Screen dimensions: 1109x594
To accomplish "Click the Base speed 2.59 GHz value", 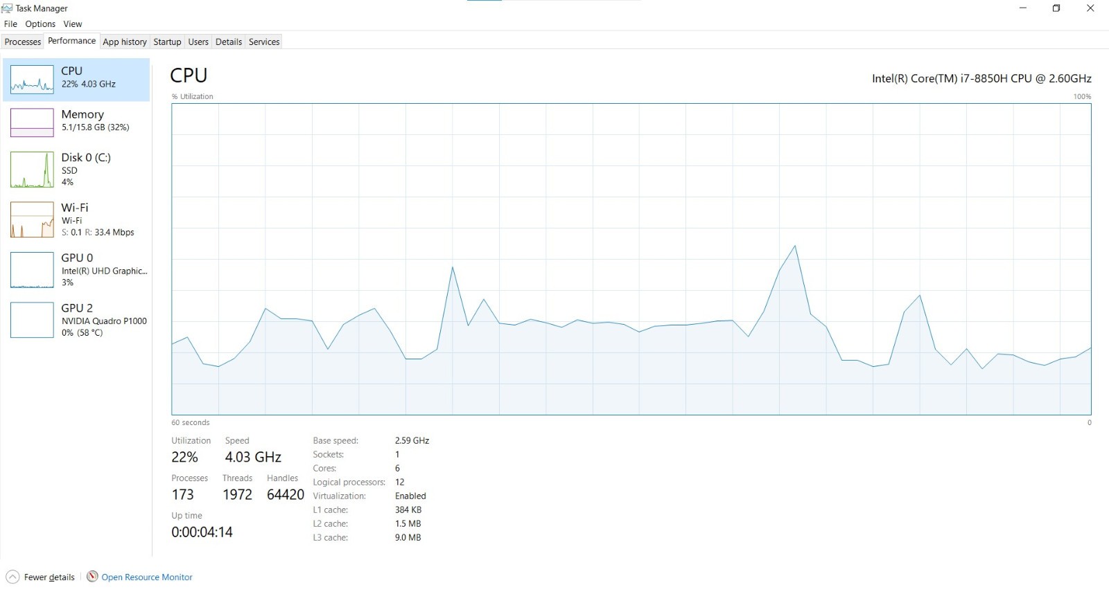I will point(412,440).
